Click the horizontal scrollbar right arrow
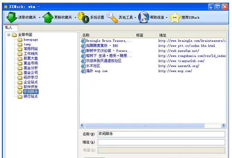 [x=223, y=125]
